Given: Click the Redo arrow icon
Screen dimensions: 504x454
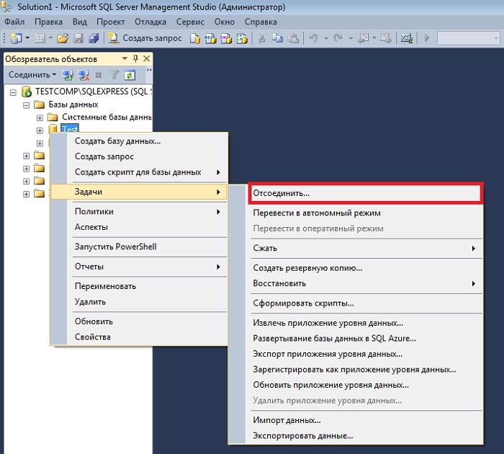Looking at the screenshot, I should (338, 38).
